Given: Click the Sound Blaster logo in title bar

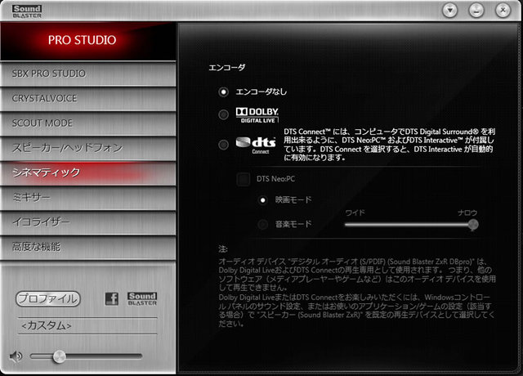Looking at the screenshot, I should point(27,11).
